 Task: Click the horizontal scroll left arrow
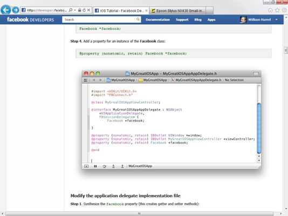pos(2,214)
